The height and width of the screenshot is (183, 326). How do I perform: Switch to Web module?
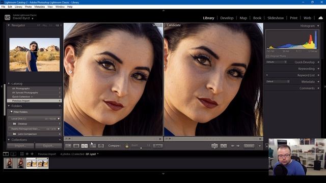307,18
